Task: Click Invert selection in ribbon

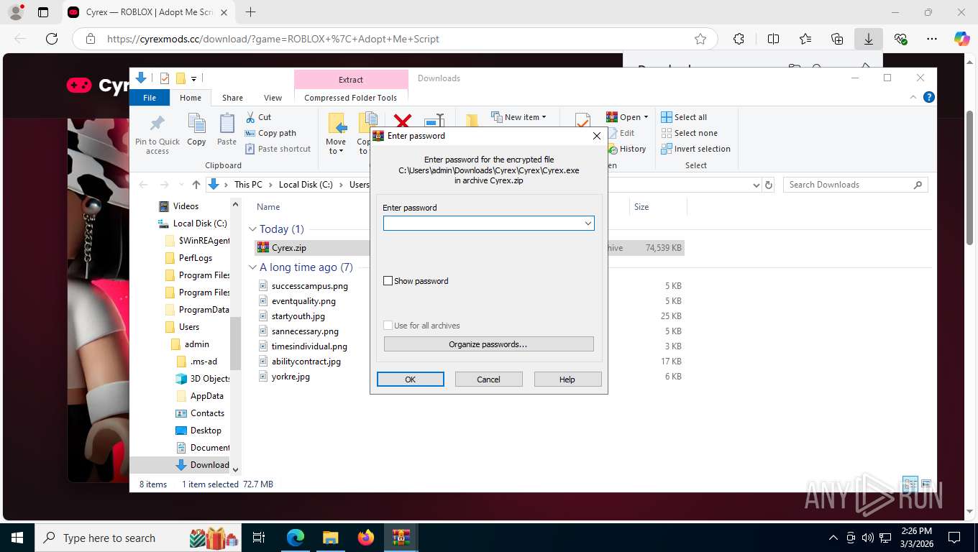Action: 695,149
